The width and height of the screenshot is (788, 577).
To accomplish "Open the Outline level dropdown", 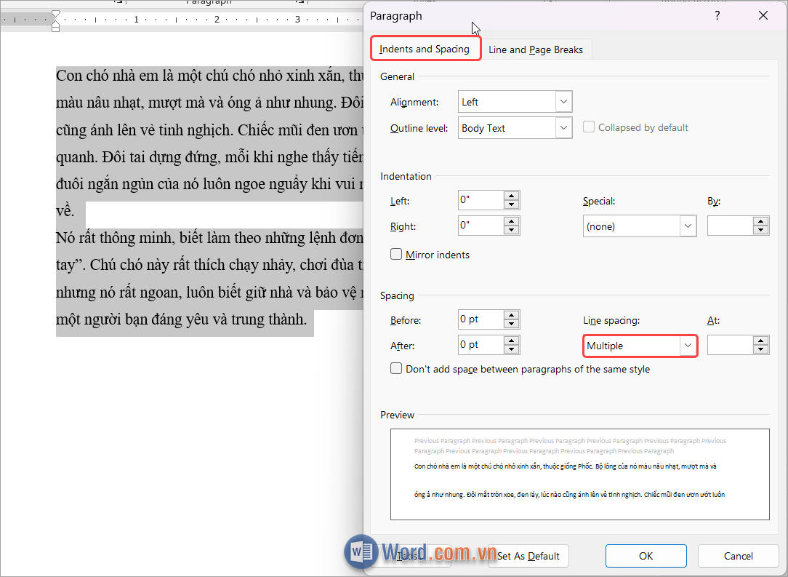I will 514,127.
